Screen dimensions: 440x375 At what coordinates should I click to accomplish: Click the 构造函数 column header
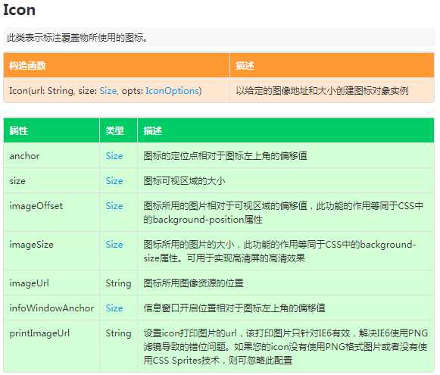point(27,65)
